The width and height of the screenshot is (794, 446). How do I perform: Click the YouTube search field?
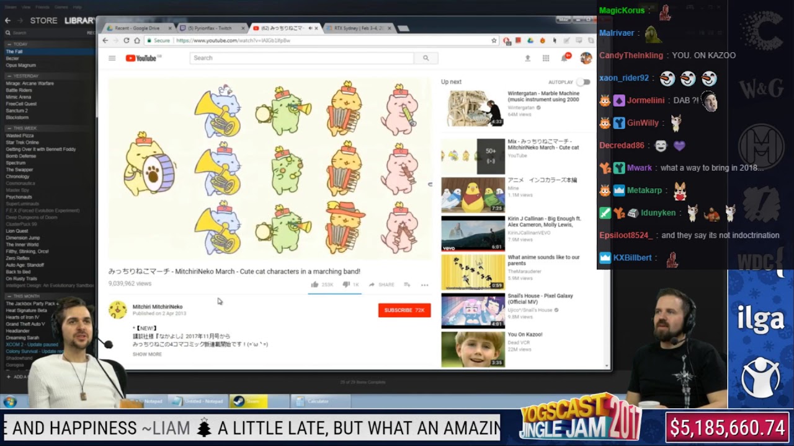coord(301,58)
